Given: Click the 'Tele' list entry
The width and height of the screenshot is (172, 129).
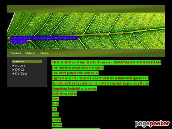Looking at the screenshot, I should tap(55, 104).
